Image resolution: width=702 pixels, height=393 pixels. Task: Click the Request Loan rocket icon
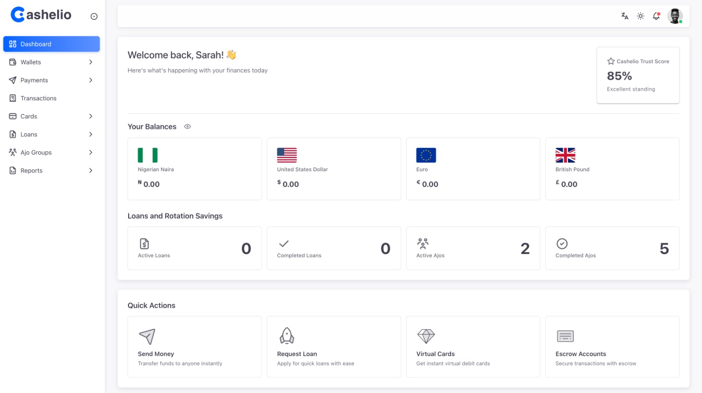tap(287, 336)
